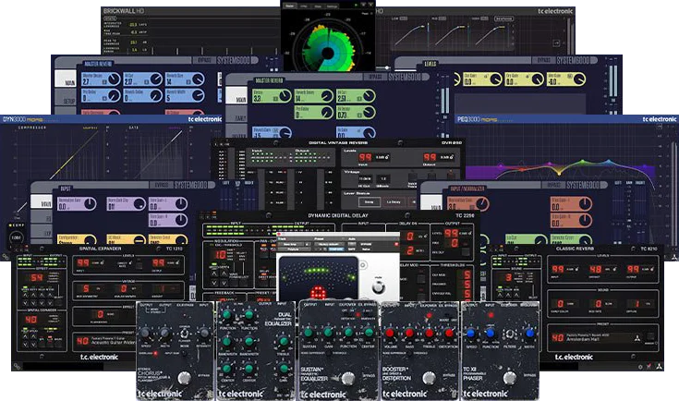Image resolution: width=679 pixels, height=401 pixels.
Task: Select MAIN tab in blue Master Reverb window
Action: tap(66, 79)
